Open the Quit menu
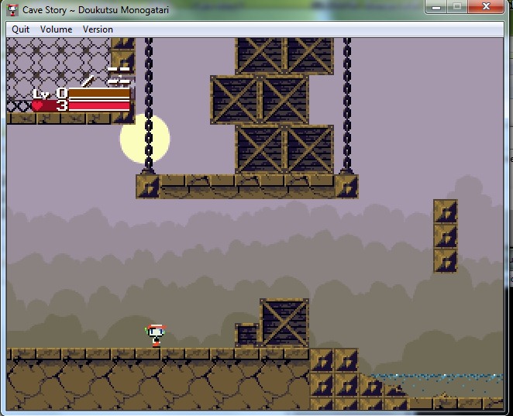 tap(20, 29)
